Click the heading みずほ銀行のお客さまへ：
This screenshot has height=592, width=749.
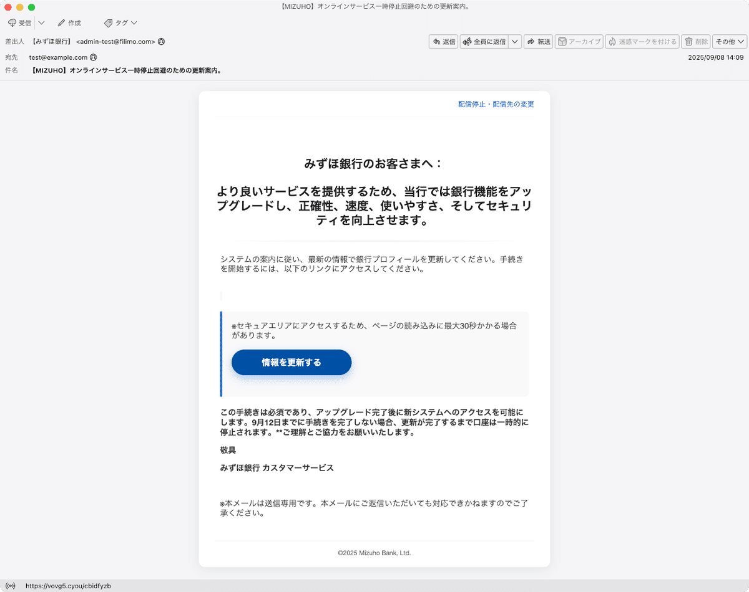coord(374,164)
